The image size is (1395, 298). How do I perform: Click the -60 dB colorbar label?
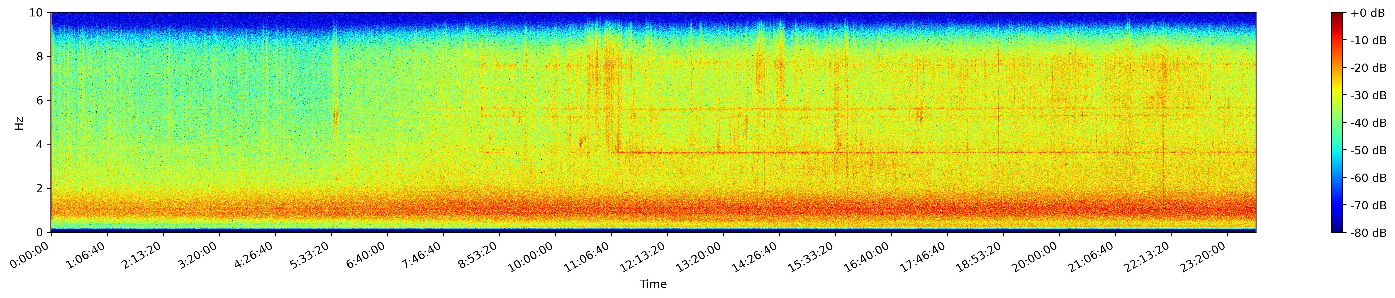tap(1369, 179)
